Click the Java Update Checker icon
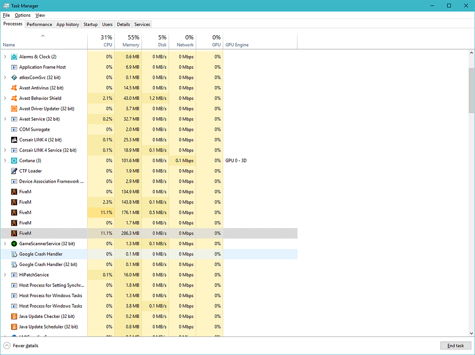 [x=14, y=316]
